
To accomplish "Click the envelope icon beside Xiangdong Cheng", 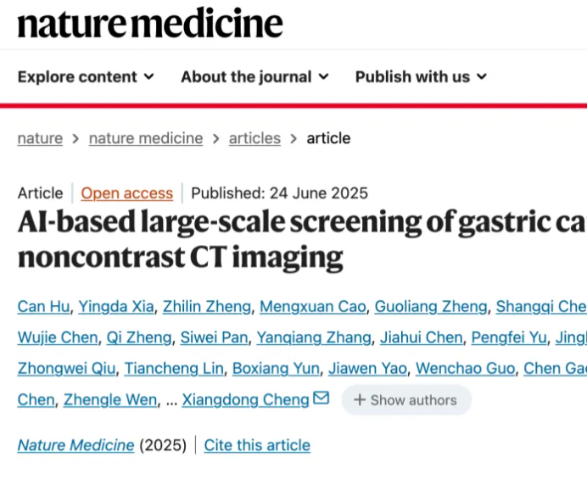I will 321,398.
